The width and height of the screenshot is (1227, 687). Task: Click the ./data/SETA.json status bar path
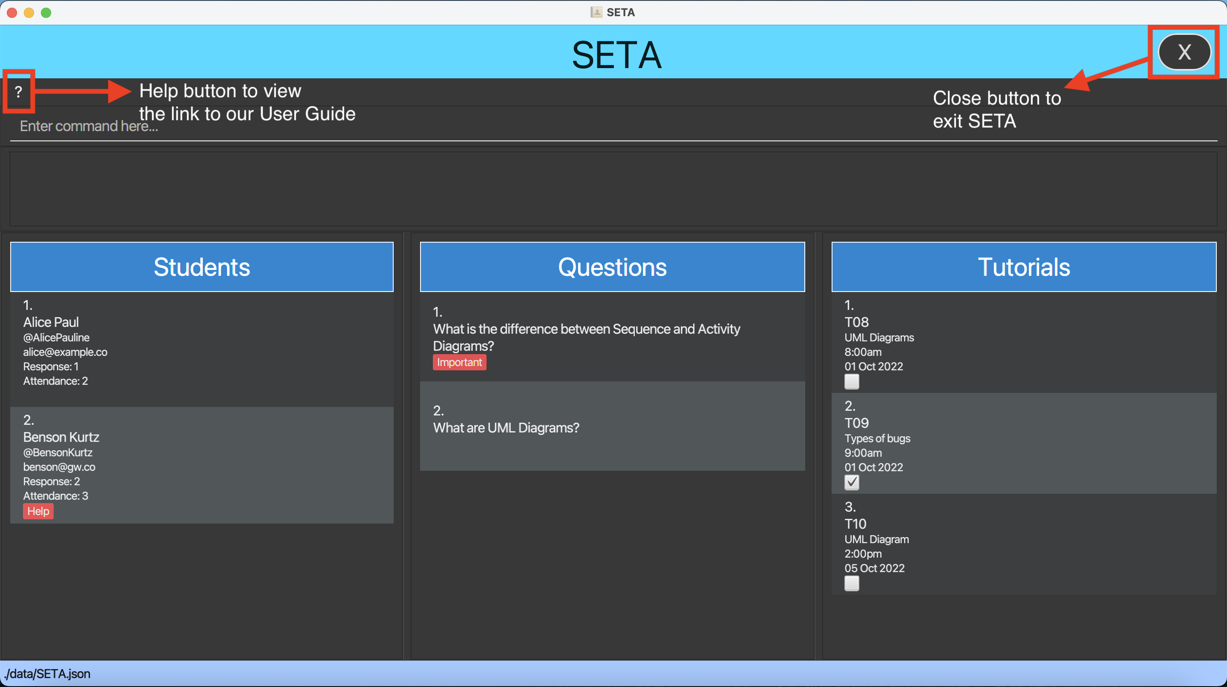(47, 674)
